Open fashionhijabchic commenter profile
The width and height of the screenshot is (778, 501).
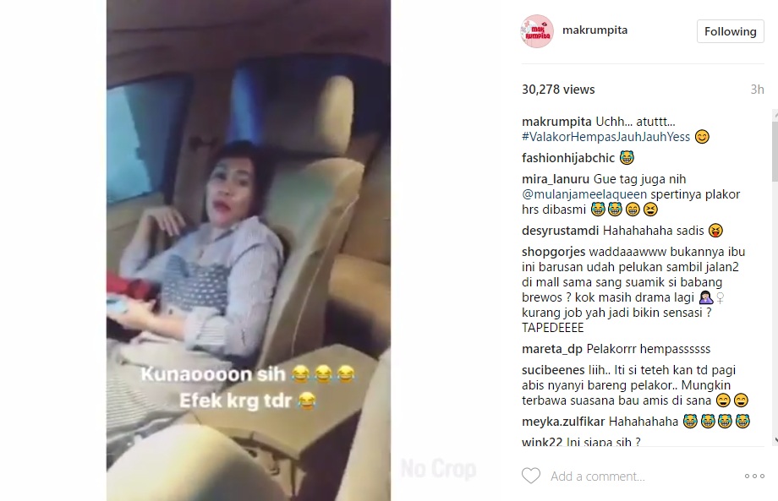tap(568, 158)
